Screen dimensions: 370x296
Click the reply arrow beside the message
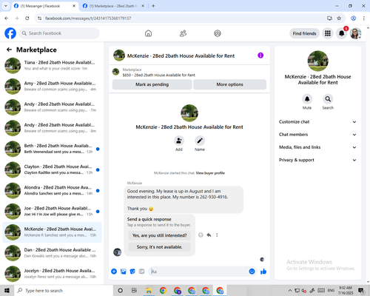[209, 235]
